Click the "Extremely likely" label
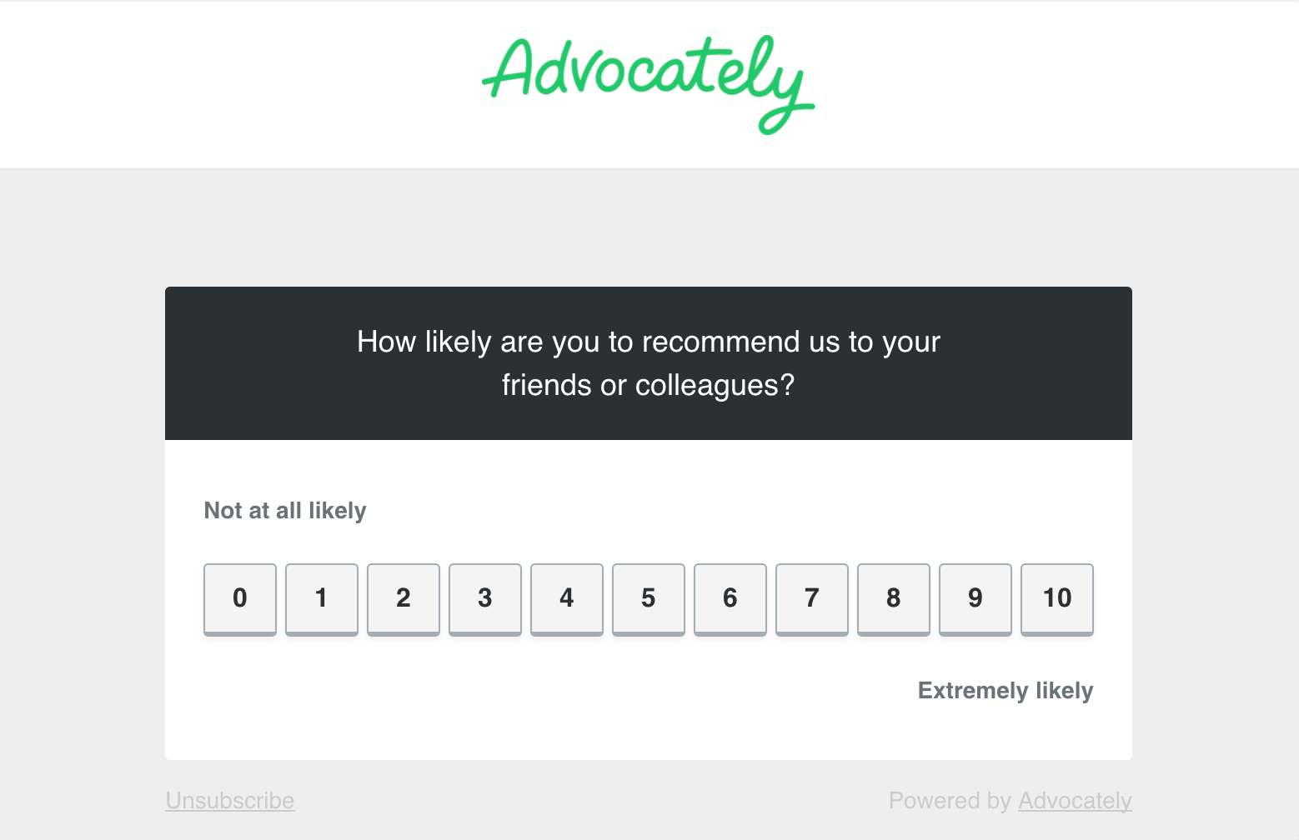The height and width of the screenshot is (840, 1299). (1006, 691)
